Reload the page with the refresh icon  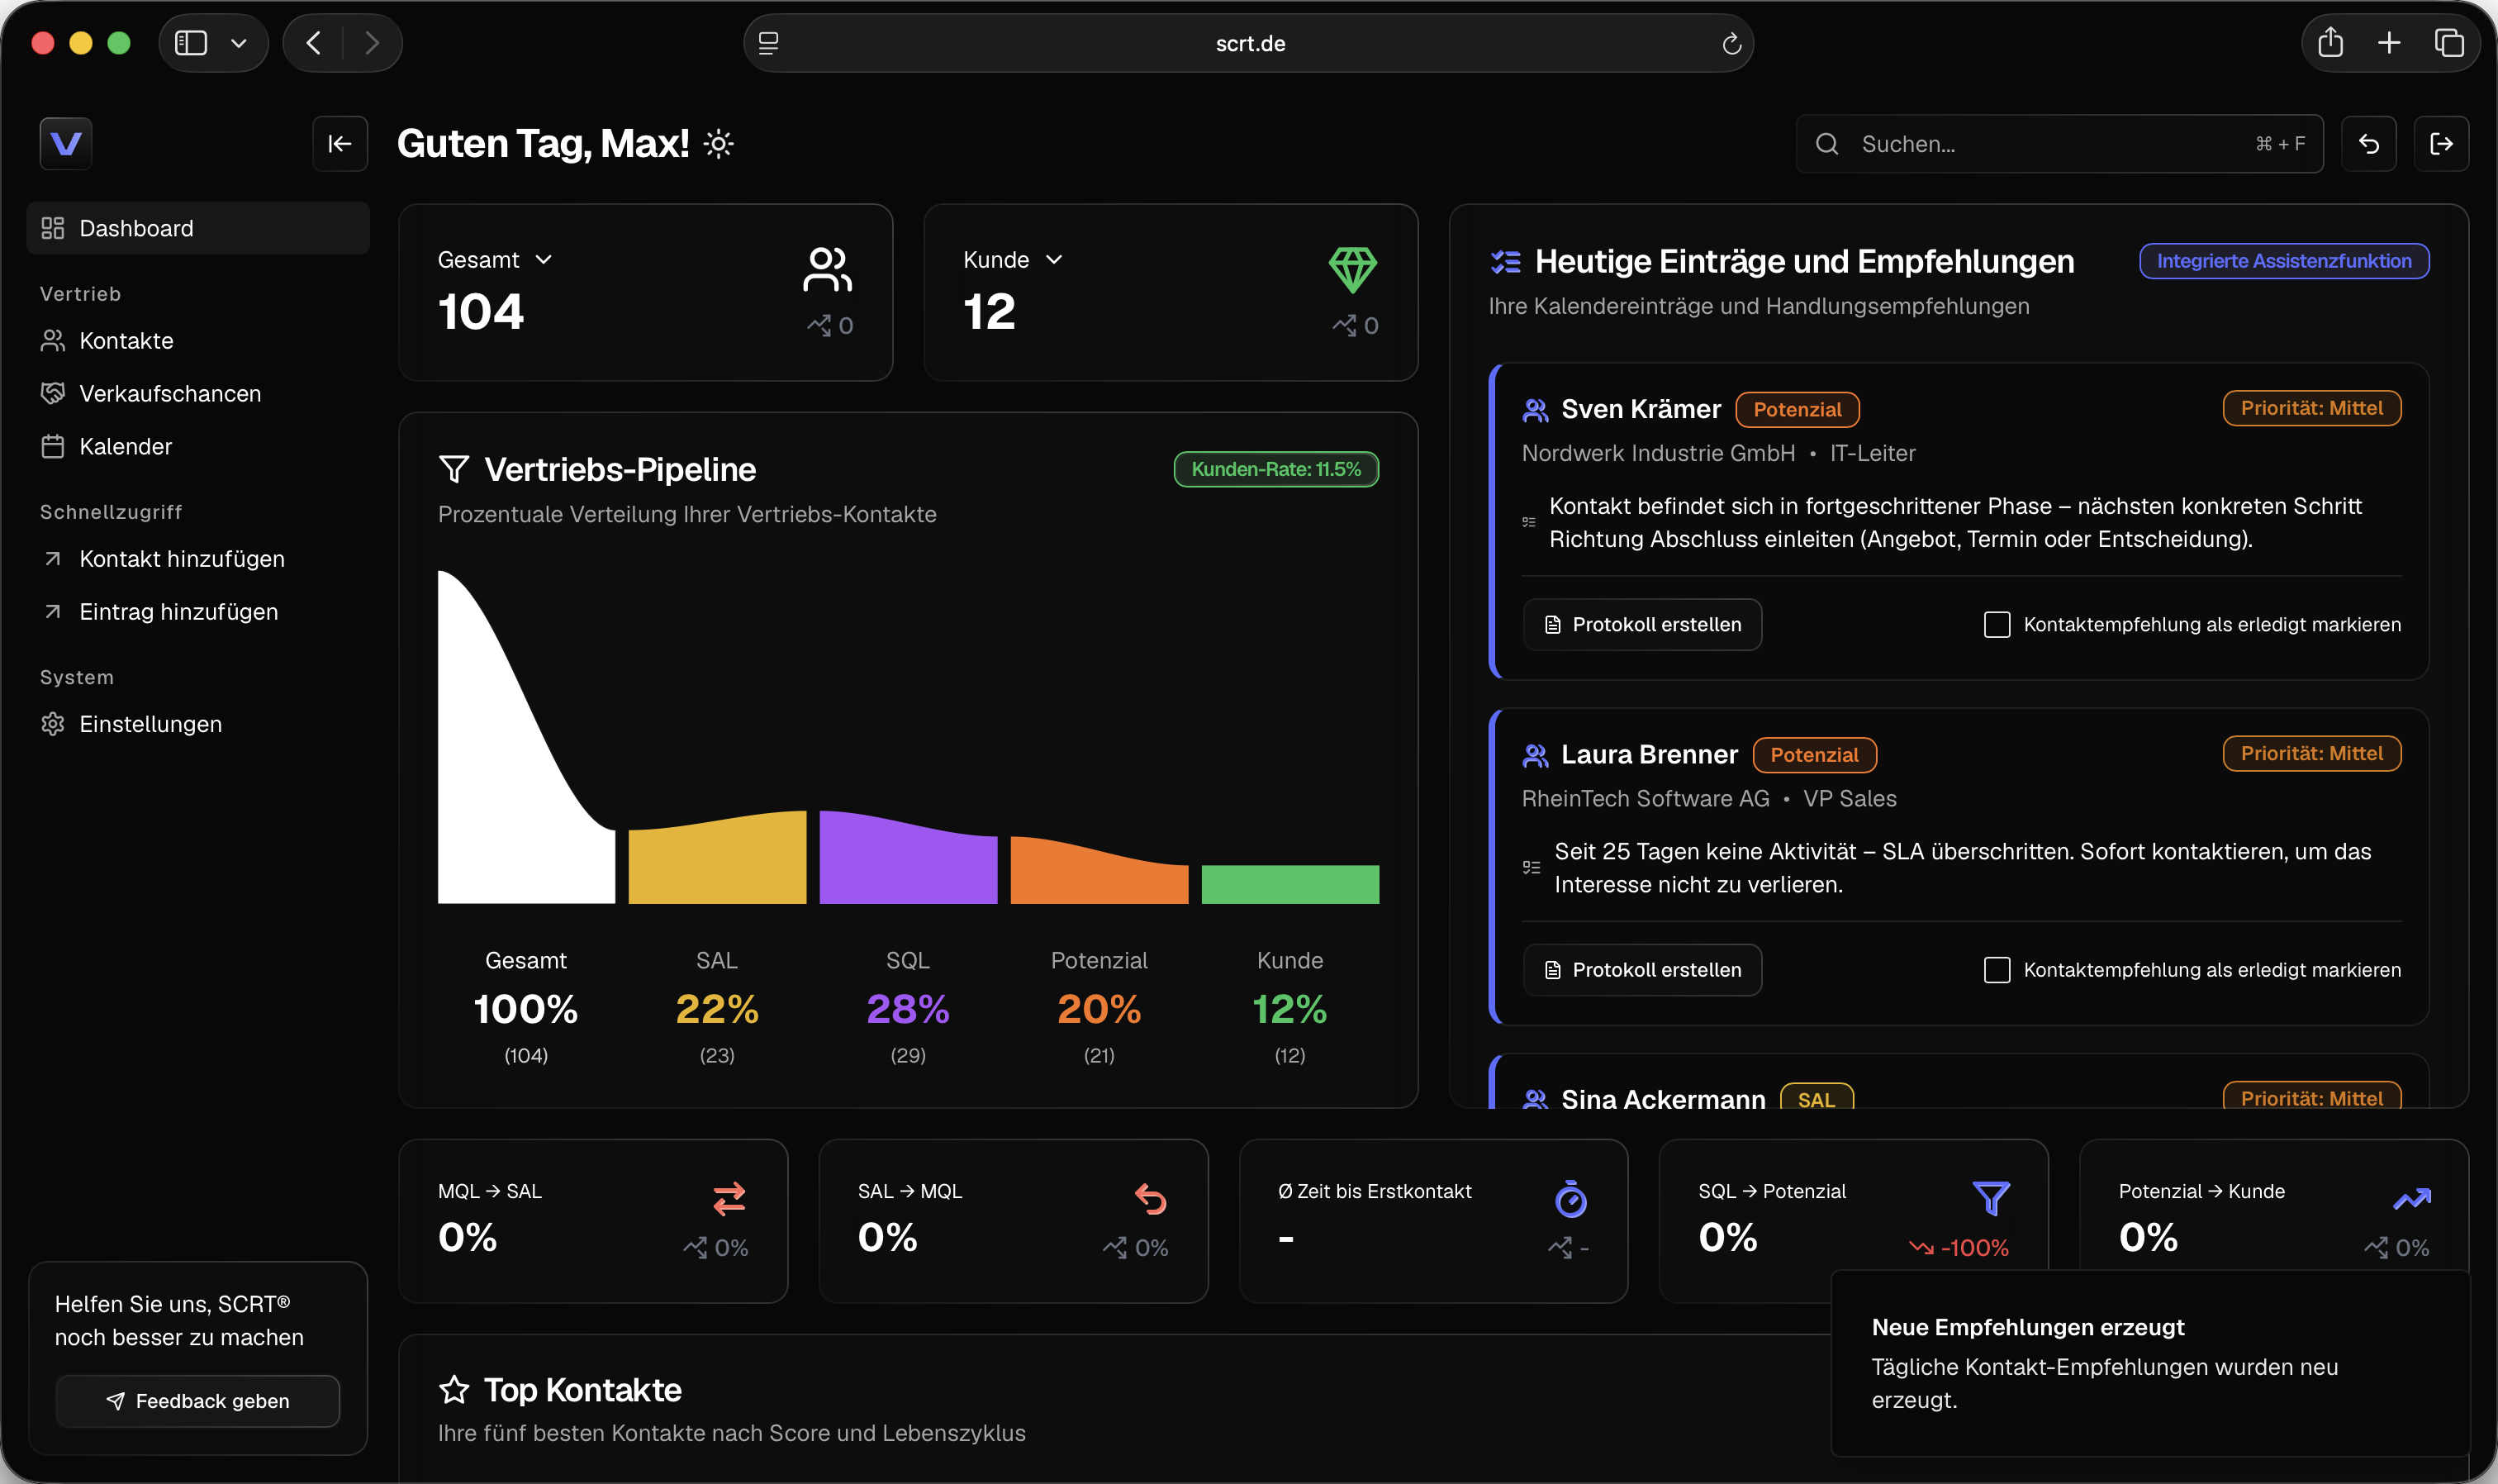pyautogui.click(x=1731, y=43)
